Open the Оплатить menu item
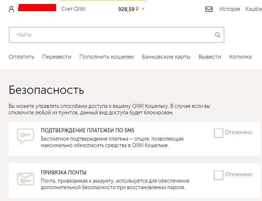This screenshot has height=201, width=262. [21, 57]
